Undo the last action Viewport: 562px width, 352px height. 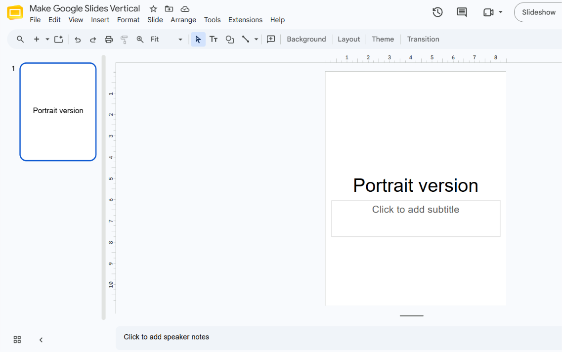78,40
